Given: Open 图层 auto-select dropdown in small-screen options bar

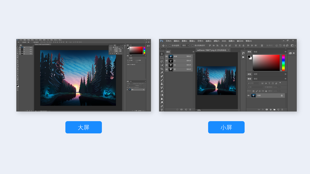Looking at the screenshot, I should tap(185, 46).
